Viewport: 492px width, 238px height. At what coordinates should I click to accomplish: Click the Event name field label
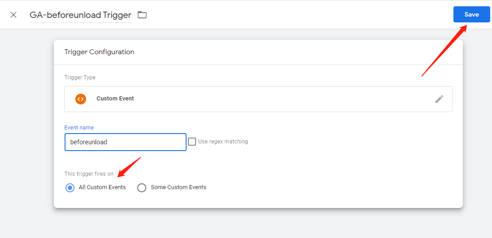click(x=79, y=128)
